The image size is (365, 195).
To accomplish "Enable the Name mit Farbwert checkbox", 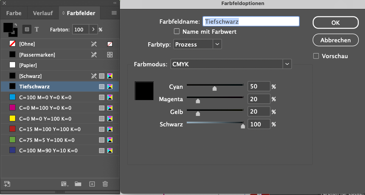I will pyautogui.click(x=177, y=31).
